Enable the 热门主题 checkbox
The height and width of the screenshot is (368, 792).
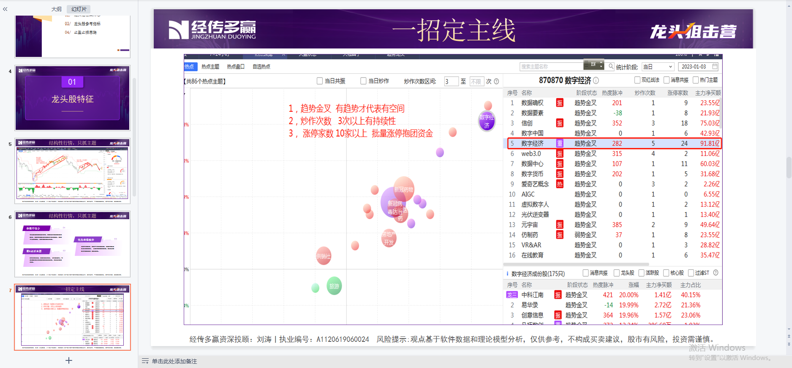click(x=696, y=80)
